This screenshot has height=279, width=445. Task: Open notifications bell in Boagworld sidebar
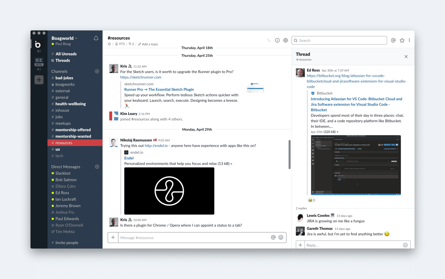[96, 38]
